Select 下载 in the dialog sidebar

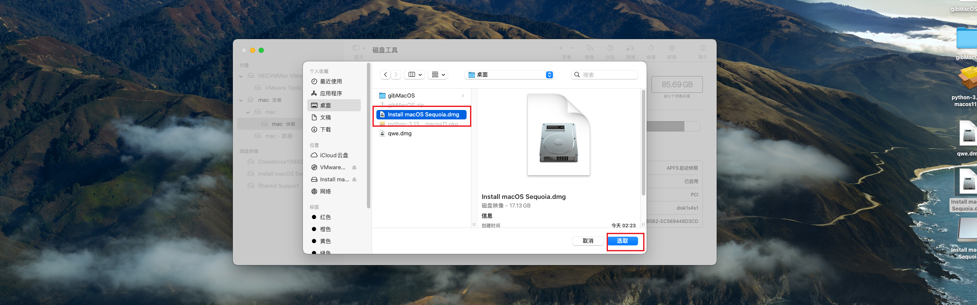point(334,129)
